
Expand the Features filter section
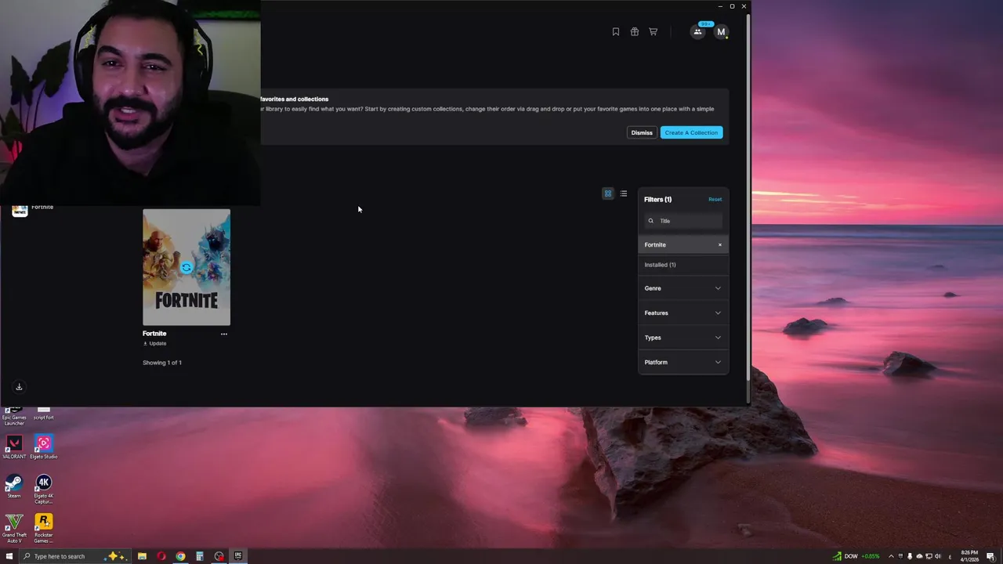(x=683, y=313)
